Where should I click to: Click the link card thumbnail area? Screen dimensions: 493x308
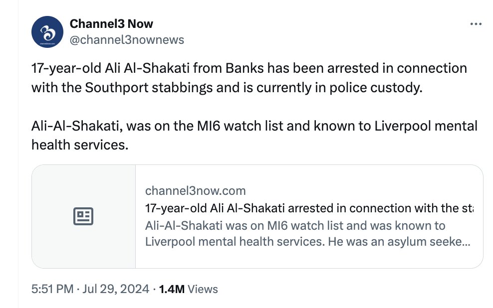click(x=84, y=216)
